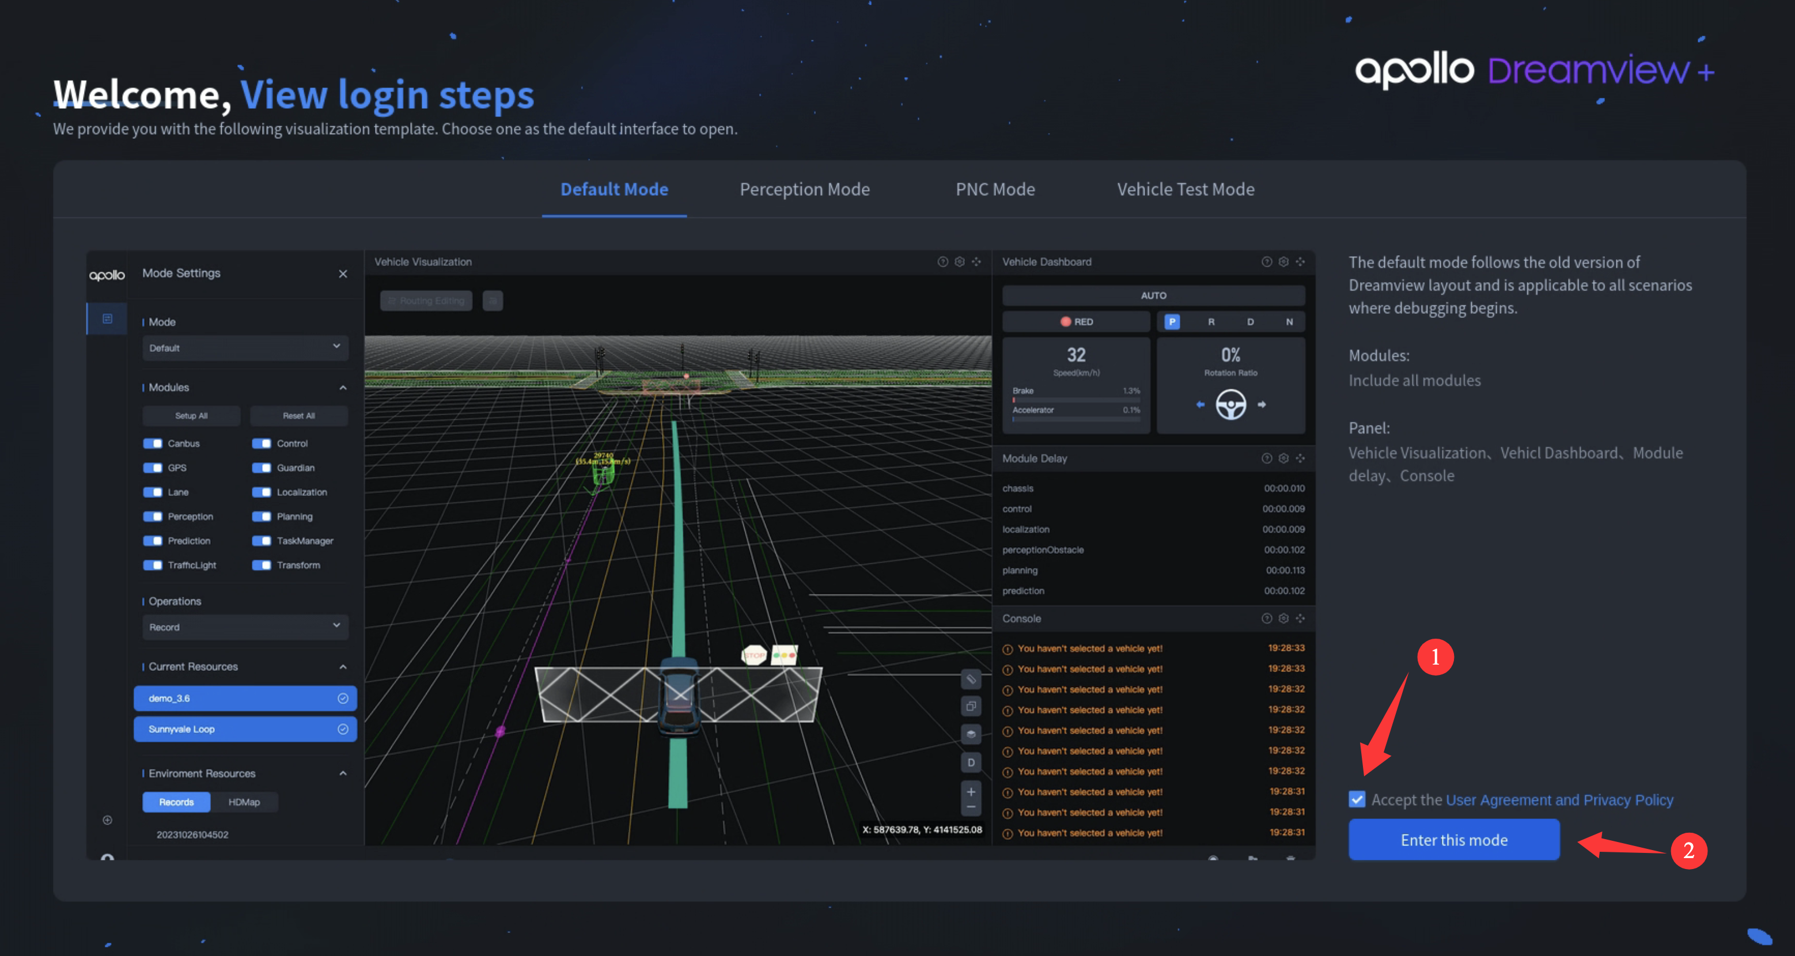Switch to the Perception Mode tab
Viewport: 1795px width, 956px height.
804,189
